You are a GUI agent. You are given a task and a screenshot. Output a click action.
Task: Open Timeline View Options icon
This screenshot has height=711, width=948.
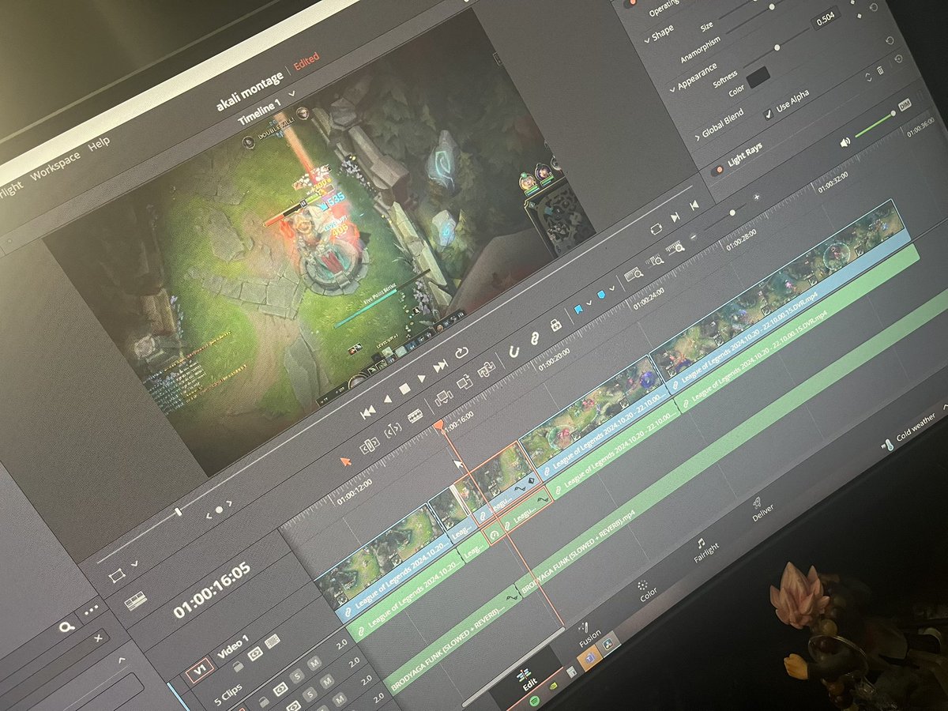pos(135,601)
